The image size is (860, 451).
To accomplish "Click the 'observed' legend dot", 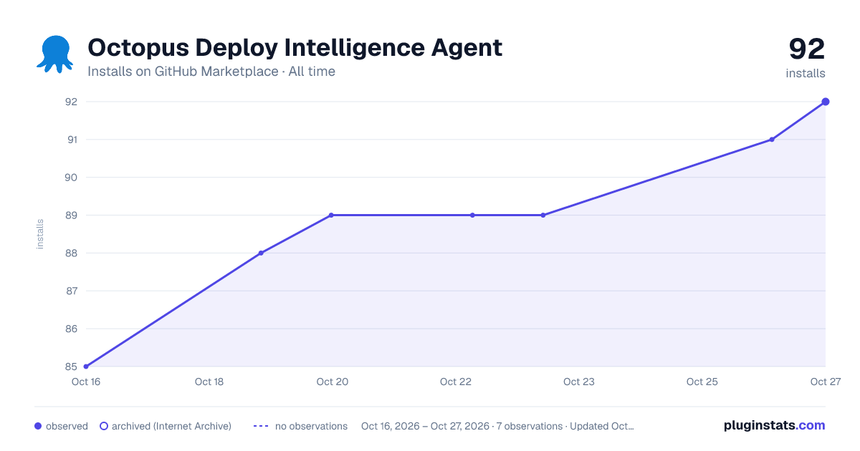I will (38, 426).
